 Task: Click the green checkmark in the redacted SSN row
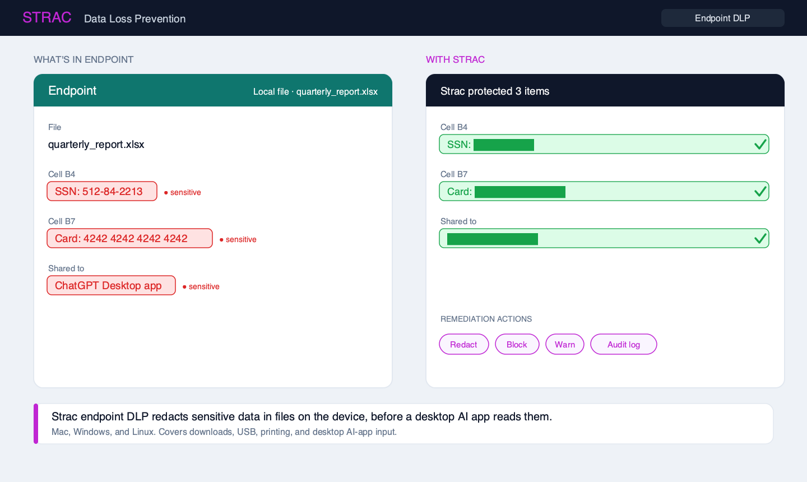(x=760, y=145)
